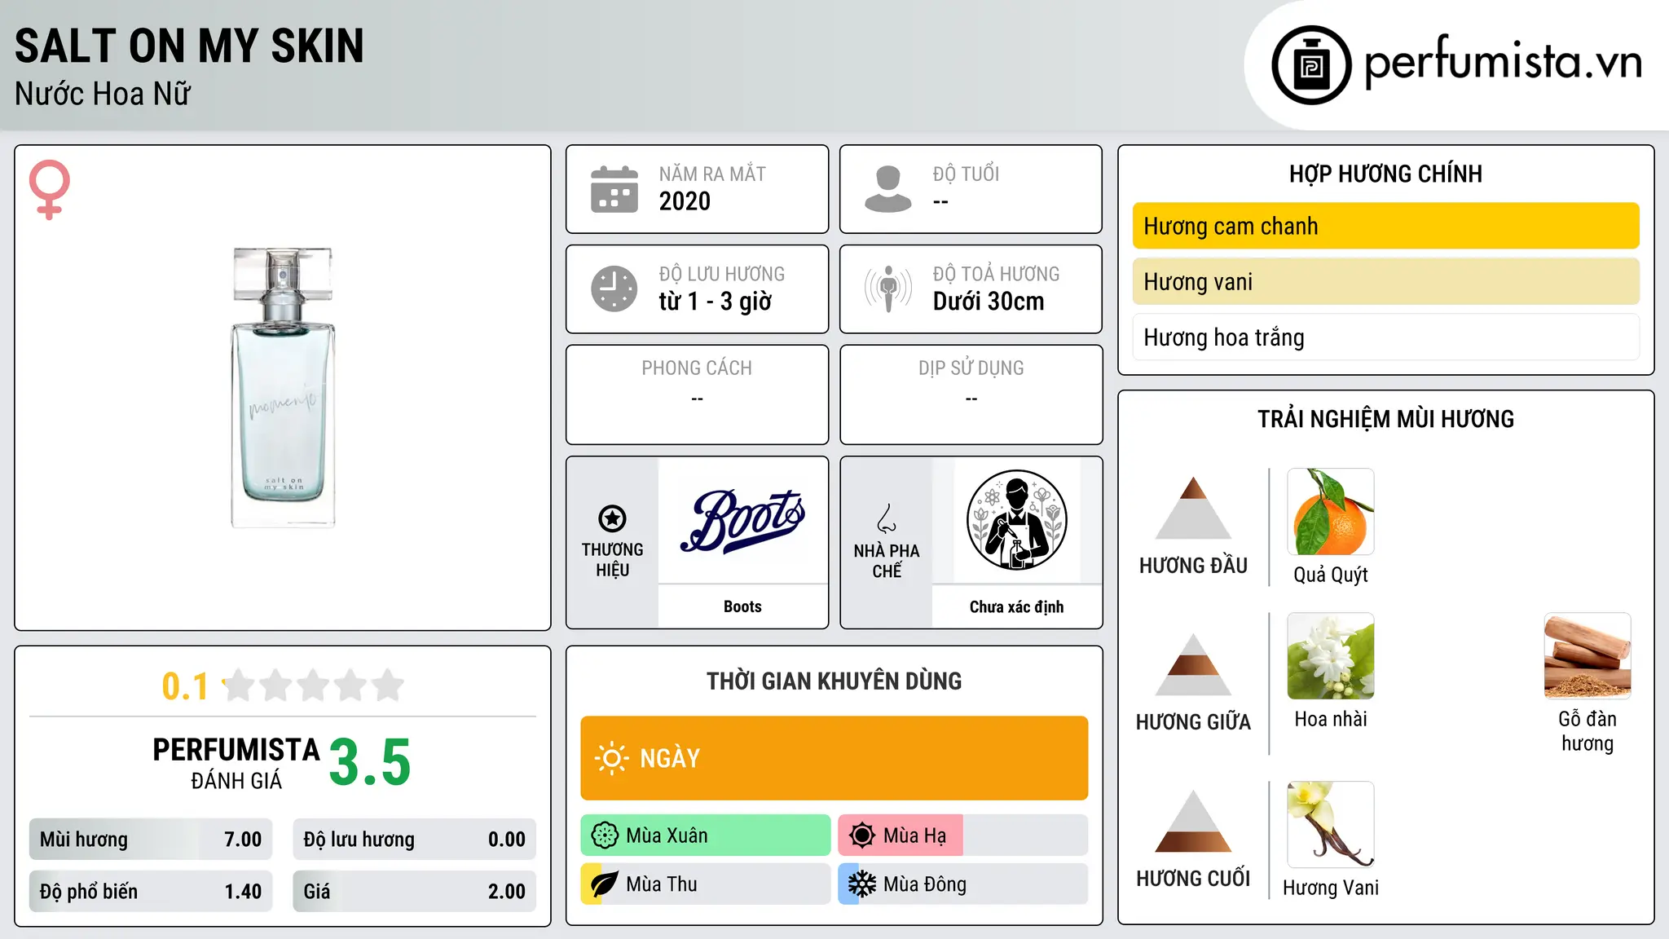Click the Chưa xác định perfumer label

pos(1016,606)
